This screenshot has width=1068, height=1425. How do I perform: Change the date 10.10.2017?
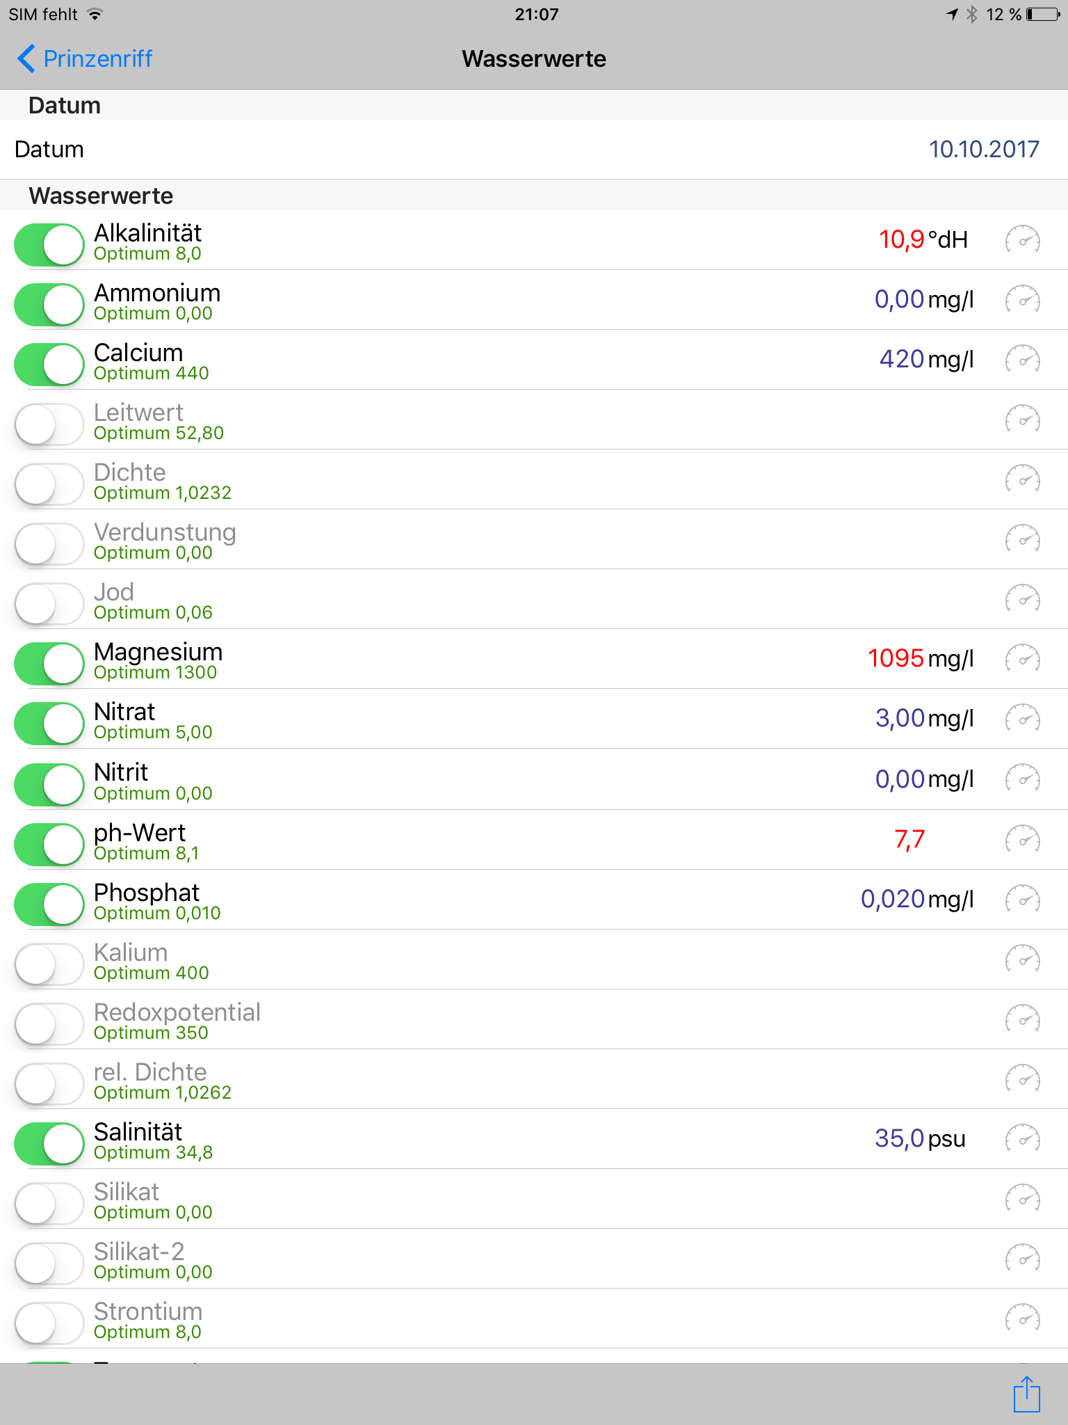pyautogui.click(x=983, y=150)
